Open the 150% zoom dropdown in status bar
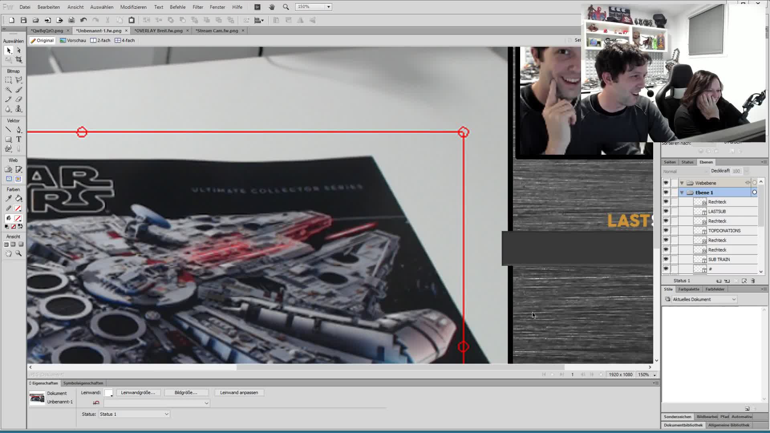 [x=654, y=375]
